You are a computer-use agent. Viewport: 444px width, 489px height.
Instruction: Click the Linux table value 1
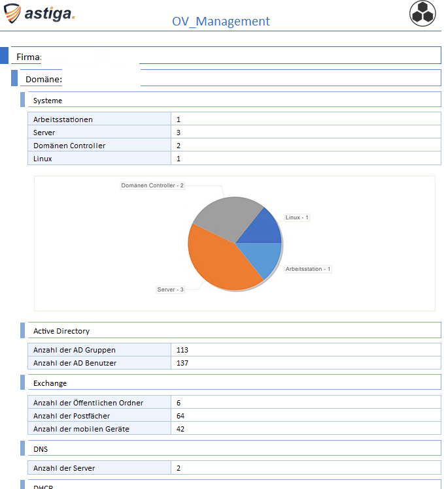click(x=179, y=159)
